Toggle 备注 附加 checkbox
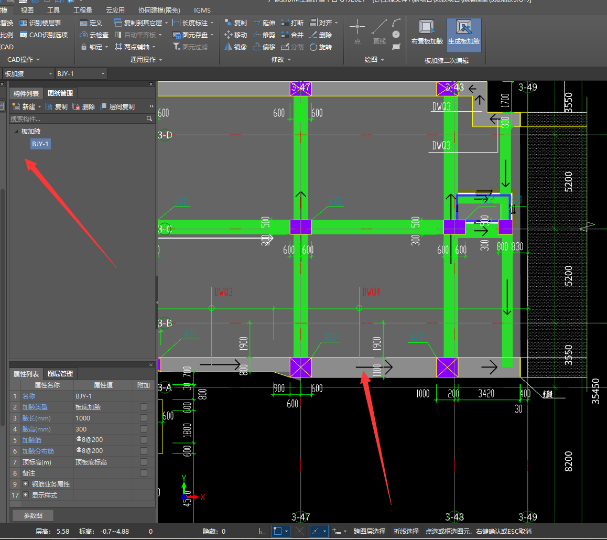607x540 pixels. [144, 473]
